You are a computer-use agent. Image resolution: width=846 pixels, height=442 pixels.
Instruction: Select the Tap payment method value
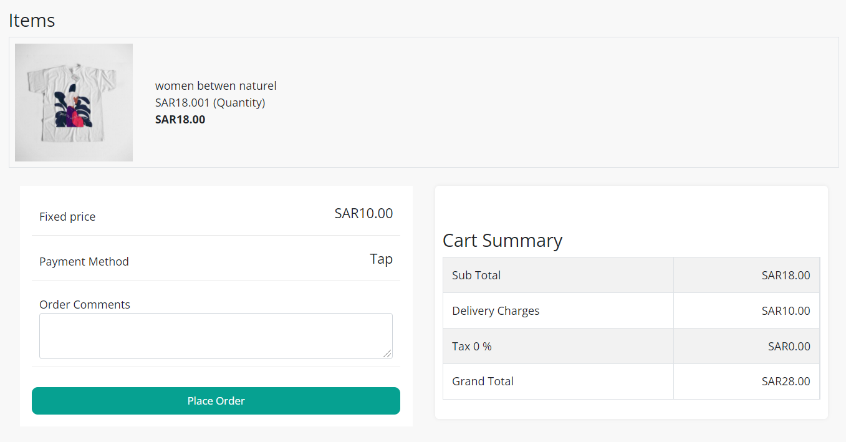[x=381, y=259]
